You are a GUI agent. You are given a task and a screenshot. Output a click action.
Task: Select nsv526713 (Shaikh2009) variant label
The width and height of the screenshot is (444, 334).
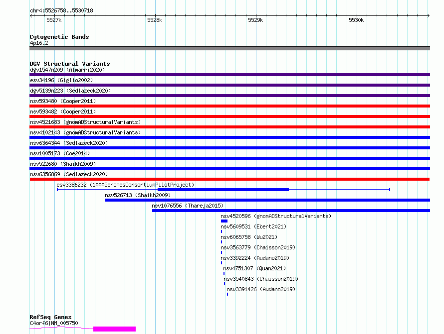point(138,195)
